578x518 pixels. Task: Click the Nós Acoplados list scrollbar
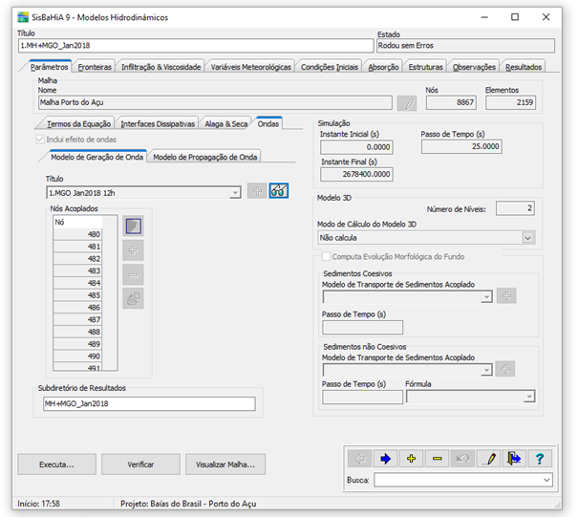click(x=110, y=293)
